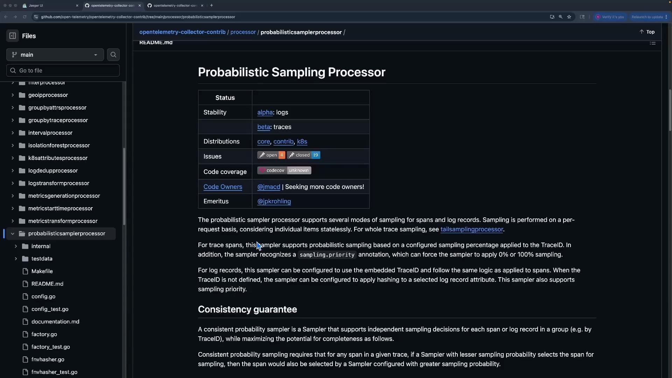Collapse the probabilisticsamplerprocessor folder chevron
Image resolution: width=672 pixels, height=378 pixels.
point(13,233)
